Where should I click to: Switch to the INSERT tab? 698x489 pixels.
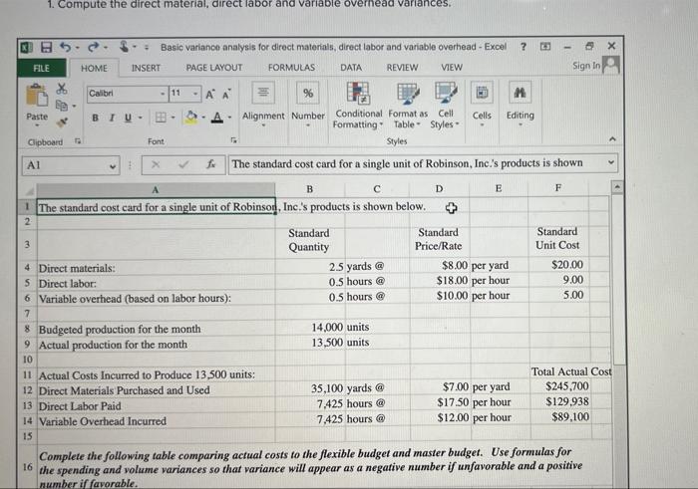point(146,68)
